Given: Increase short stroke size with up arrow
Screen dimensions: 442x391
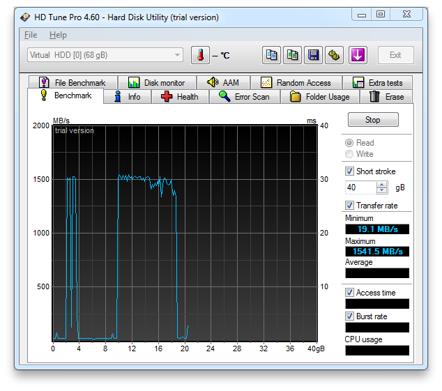Looking at the screenshot, I should (x=381, y=185).
